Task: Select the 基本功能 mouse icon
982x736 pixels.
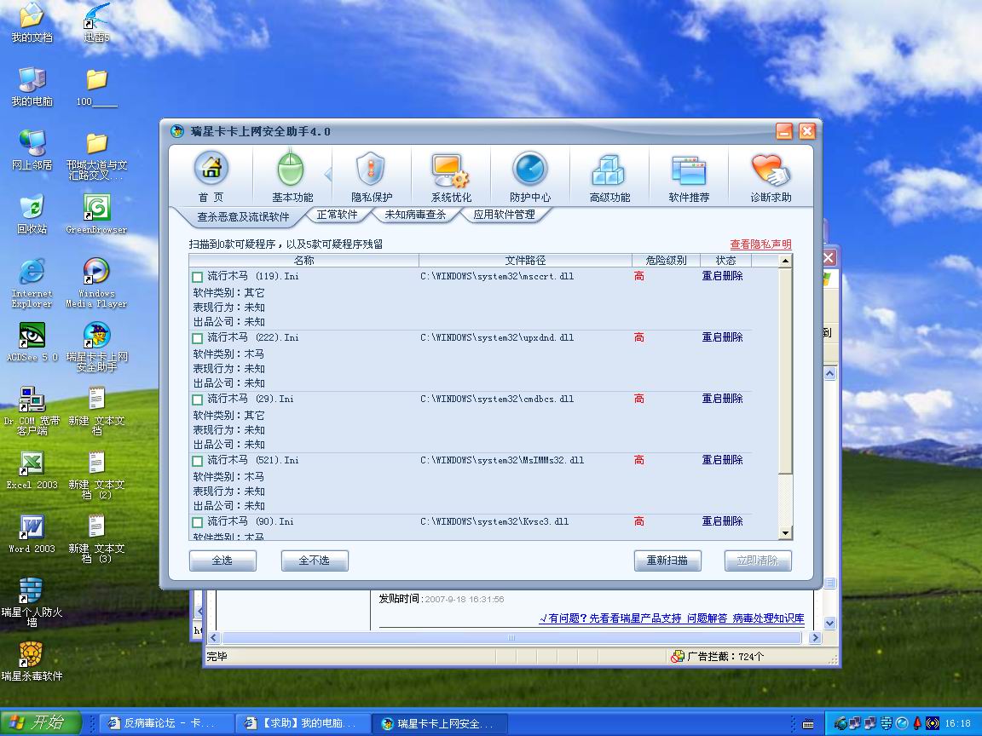Action: [291, 169]
